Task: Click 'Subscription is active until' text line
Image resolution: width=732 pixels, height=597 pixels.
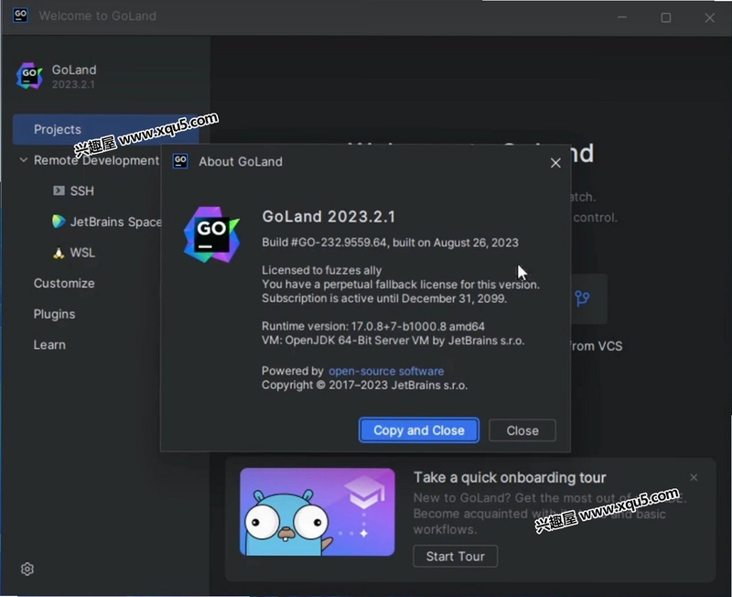Action: (384, 298)
